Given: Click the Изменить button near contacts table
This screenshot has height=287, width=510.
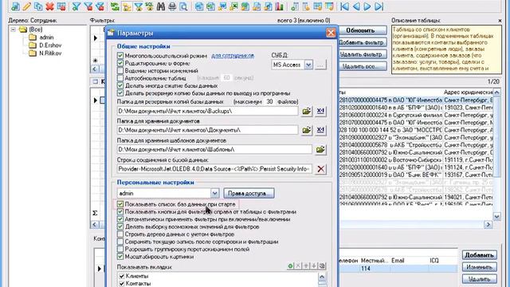Looking at the screenshot, I should [x=480, y=267].
